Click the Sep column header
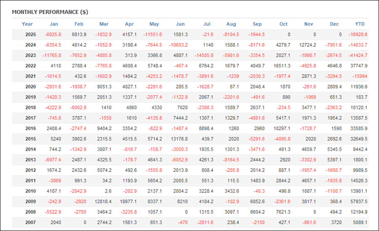The width and height of the screenshot is (379, 231). coord(257,24)
